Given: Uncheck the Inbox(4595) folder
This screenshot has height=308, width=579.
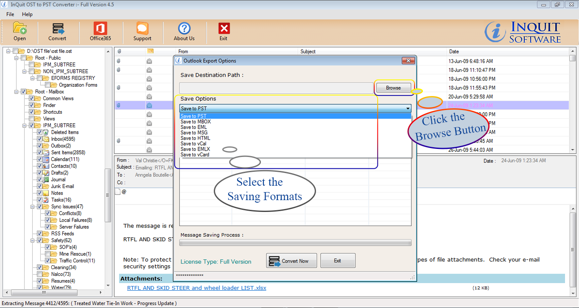Looking at the screenshot, I should pyautogui.click(x=40, y=139).
